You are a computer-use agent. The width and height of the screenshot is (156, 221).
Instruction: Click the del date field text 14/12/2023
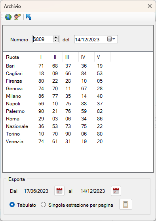click(87, 39)
